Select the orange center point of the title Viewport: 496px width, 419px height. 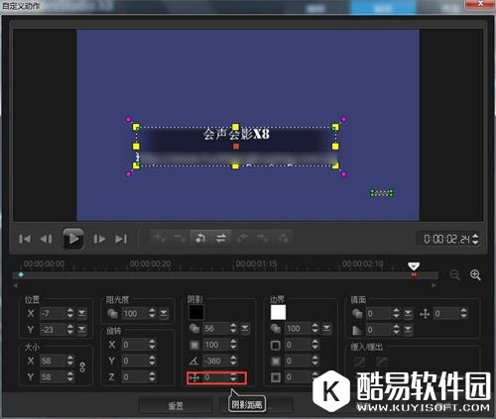(x=236, y=147)
